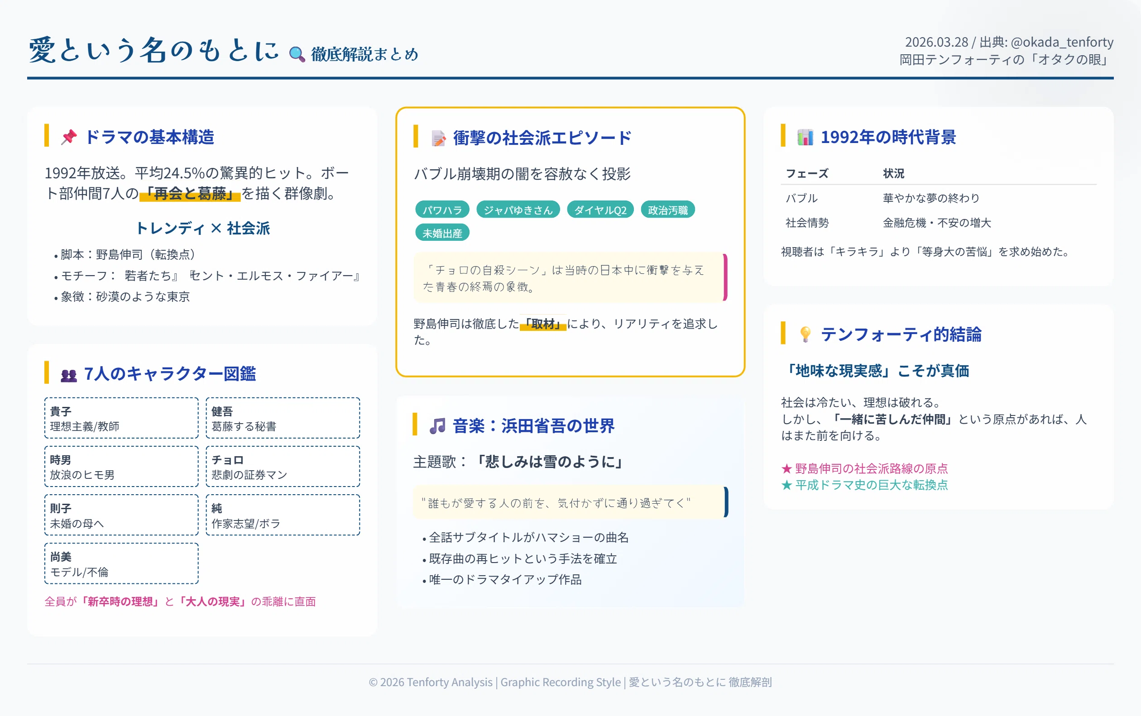Click the トレンディ × 社会派 subheading
The width and height of the screenshot is (1141, 716).
coord(202,228)
